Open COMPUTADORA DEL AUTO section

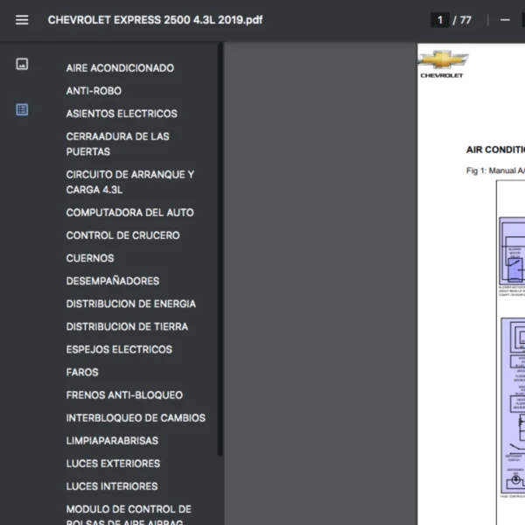129,213
